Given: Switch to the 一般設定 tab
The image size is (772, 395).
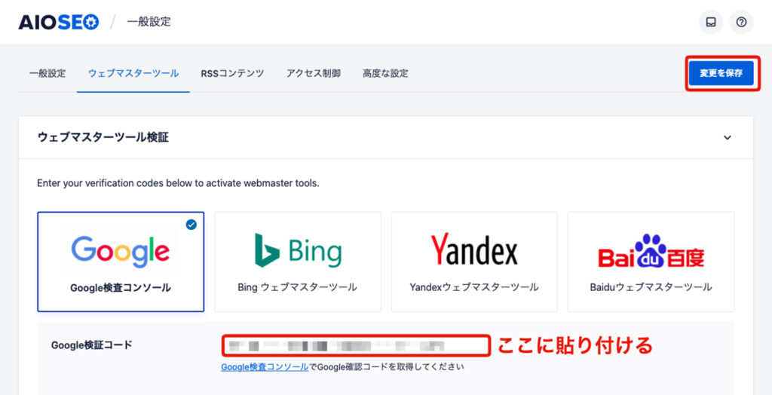Looking at the screenshot, I should point(47,74).
